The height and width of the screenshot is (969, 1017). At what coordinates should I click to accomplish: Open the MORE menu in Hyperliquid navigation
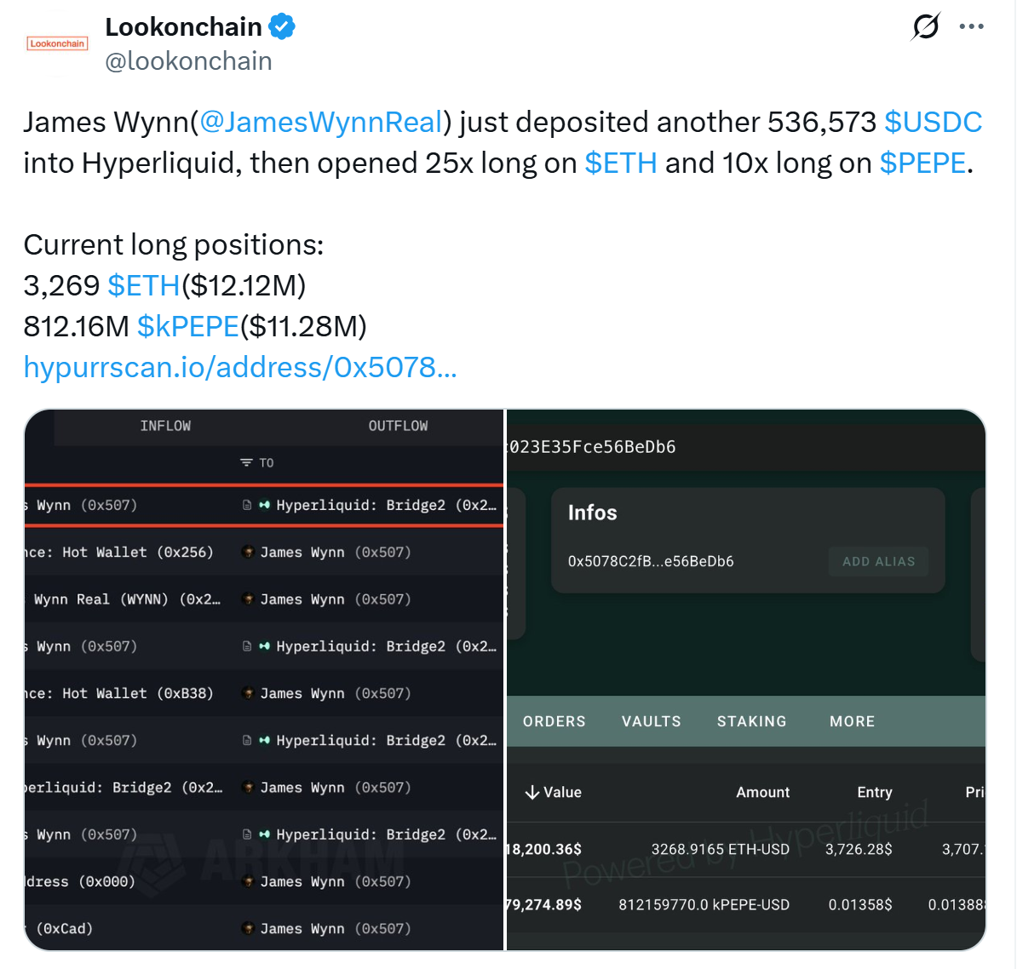(852, 721)
